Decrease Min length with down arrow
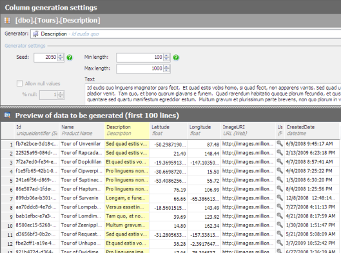The image size is (341, 253). pos(166,59)
